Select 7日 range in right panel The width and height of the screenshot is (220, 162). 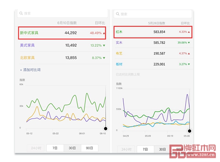[x=145, y=149]
